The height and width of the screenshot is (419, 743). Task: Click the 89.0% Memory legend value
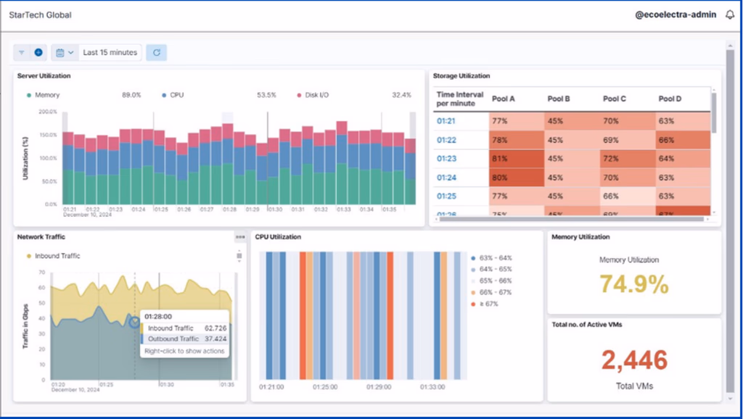(131, 95)
